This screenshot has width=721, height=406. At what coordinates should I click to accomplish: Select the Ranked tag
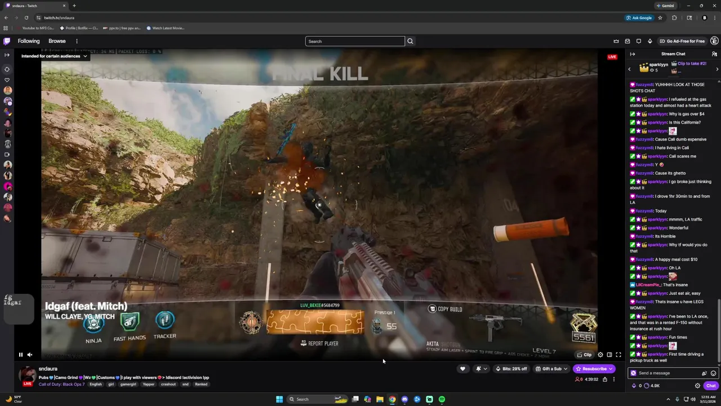[x=201, y=385]
